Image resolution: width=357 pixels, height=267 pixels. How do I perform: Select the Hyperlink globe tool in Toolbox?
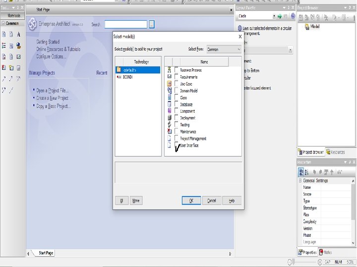pyautogui.click(x=19, y=45)
